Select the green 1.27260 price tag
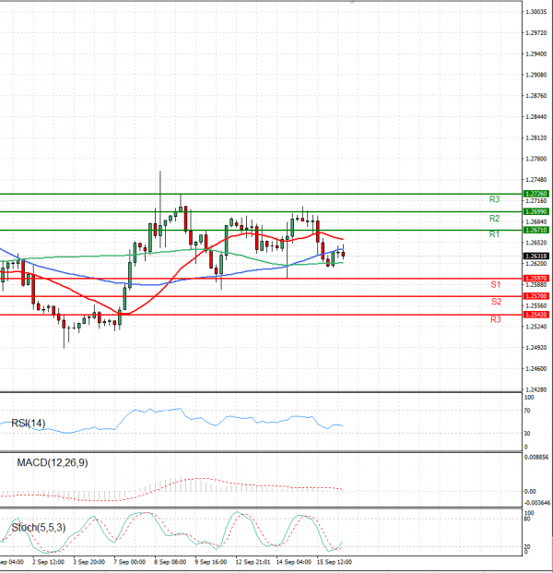This screenshot has width=553, height=573. click(535, 194)
